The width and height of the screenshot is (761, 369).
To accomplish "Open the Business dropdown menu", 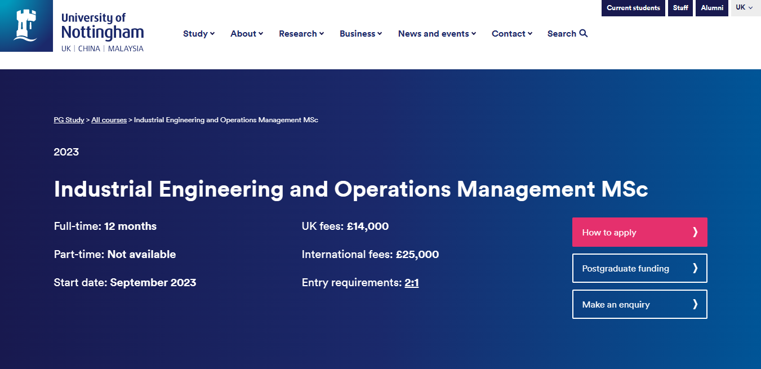I will pyautogui.click(x=361, y=34).
